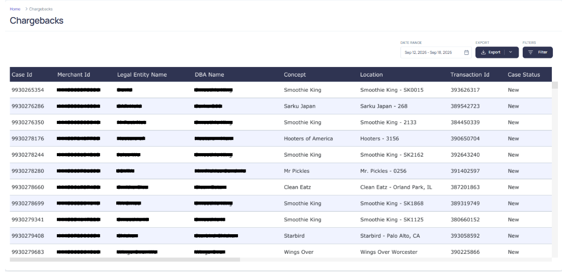Select case id 9930278660

click(x=28, y=187)
